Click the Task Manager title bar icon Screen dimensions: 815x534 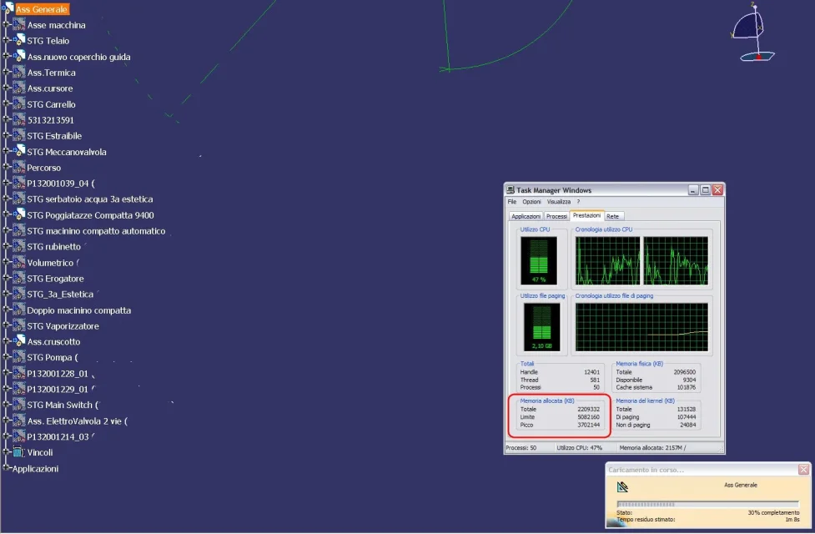coord(511,189)
